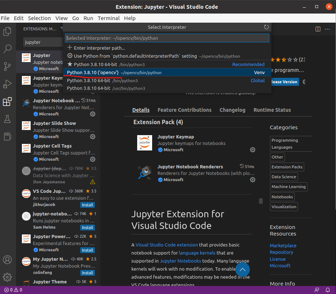Click the Visualization category tag

tap(284, 207)
